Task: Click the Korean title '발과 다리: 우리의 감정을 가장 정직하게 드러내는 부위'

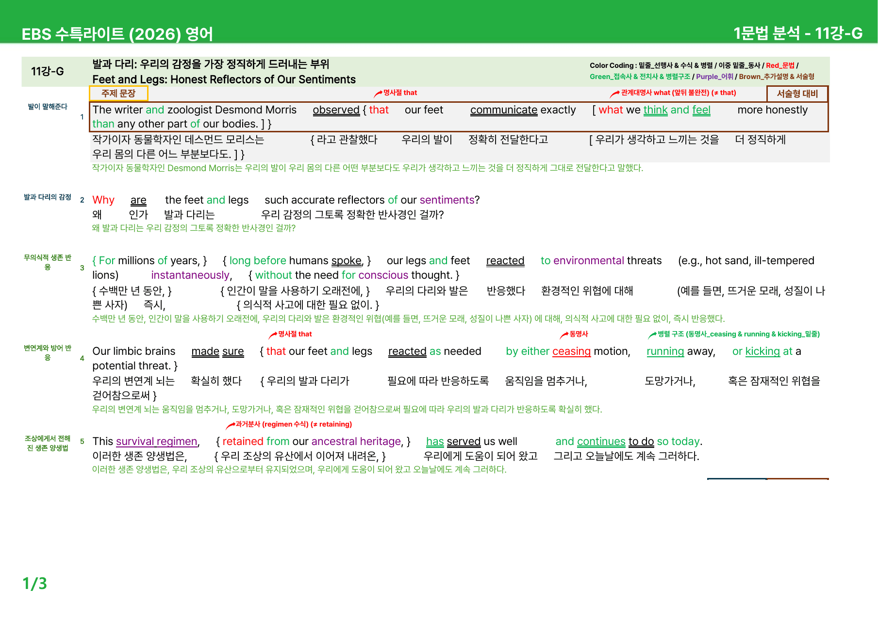Action: click(211, 64)
